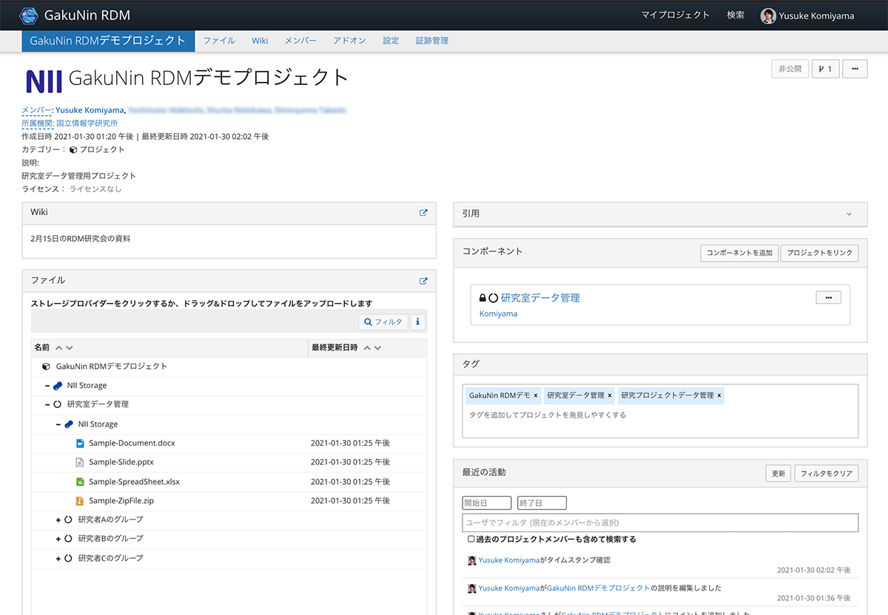The image size is (888, 615).
Task: Click the file browser info icon button
Action: point(418,322)
